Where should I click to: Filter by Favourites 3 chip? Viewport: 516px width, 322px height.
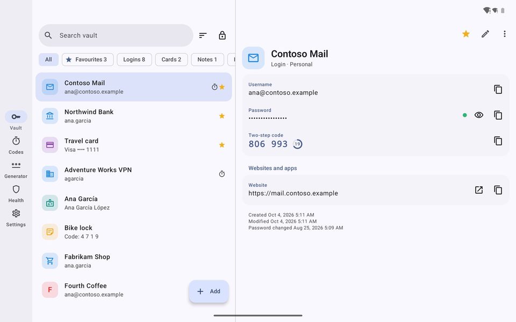(x=88, y=60)
